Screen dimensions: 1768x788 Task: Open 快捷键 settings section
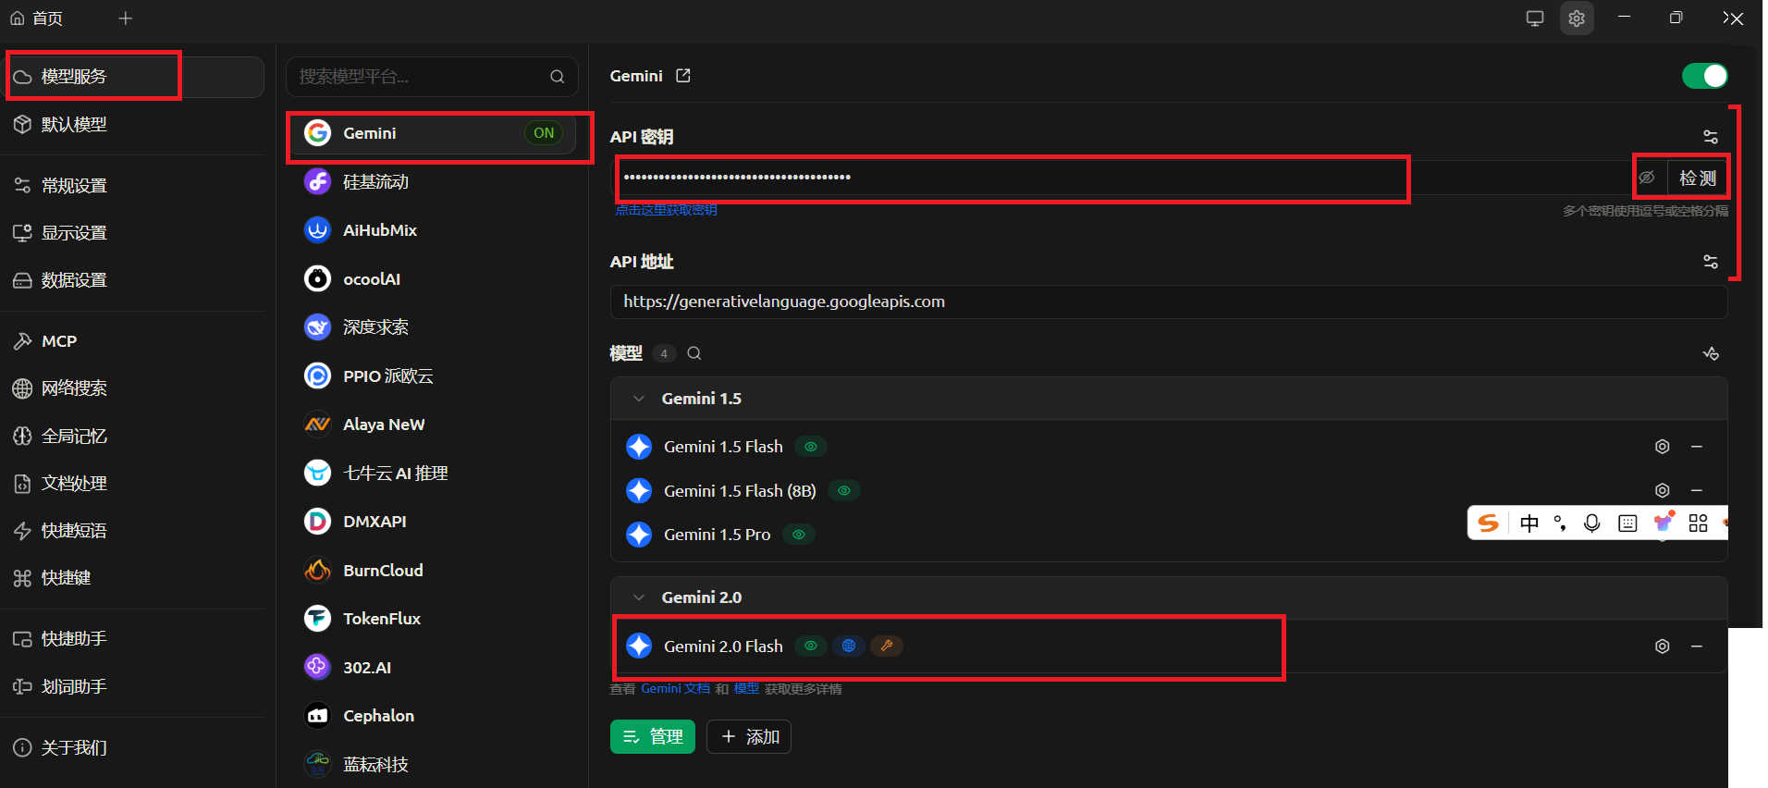[134, 578]
